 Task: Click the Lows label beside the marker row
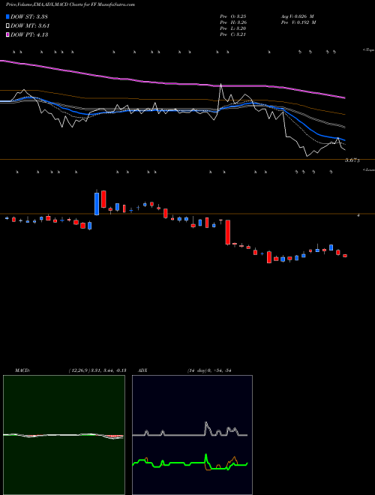[369, 169]
